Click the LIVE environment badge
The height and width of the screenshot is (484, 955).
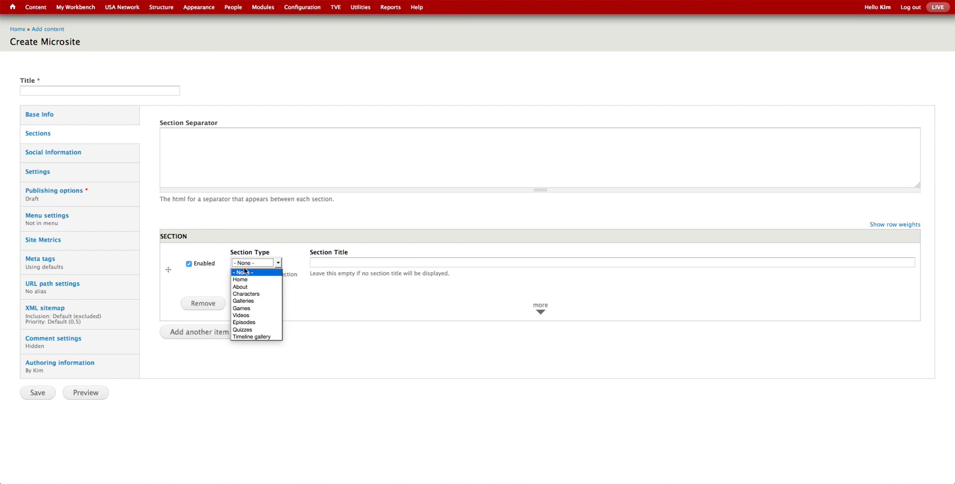tap(937, 7)
